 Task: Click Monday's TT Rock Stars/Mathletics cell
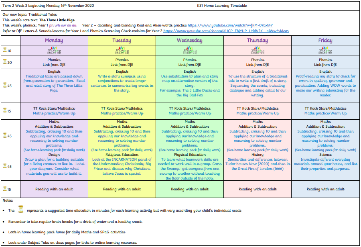54,111
